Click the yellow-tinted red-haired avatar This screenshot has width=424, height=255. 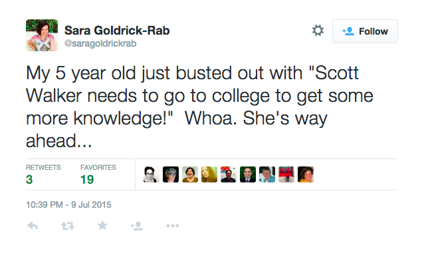coord(209,174)
